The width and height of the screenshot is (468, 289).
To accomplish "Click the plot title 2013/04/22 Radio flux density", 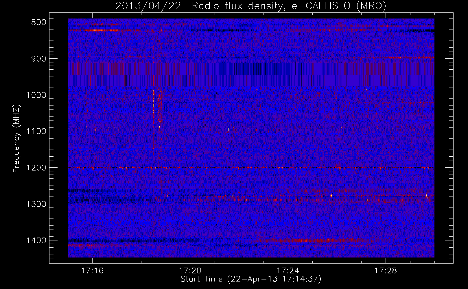I will pos(251,6).
